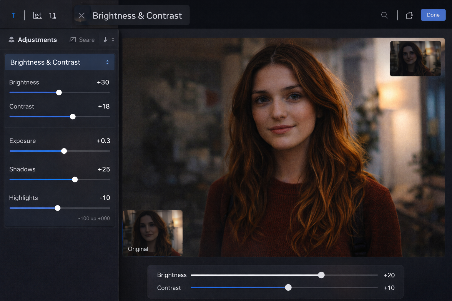Image resolution: width=452 pixels, height=301 pixels.
Task: Close the Brightness & Contrast title tab
Action: click(x=82, y=16)
